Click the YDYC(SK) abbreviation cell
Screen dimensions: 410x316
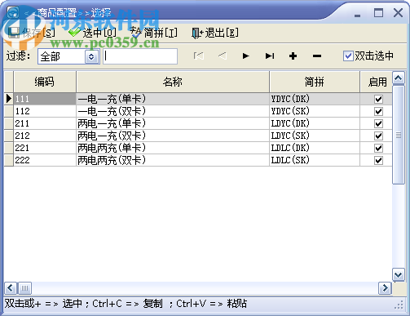click(315, 111)
